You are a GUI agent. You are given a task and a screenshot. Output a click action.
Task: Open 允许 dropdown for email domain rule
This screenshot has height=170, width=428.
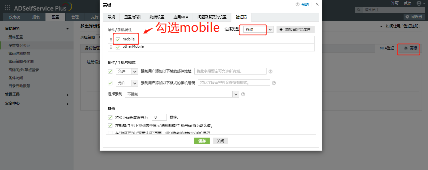[x=127, y=71]
